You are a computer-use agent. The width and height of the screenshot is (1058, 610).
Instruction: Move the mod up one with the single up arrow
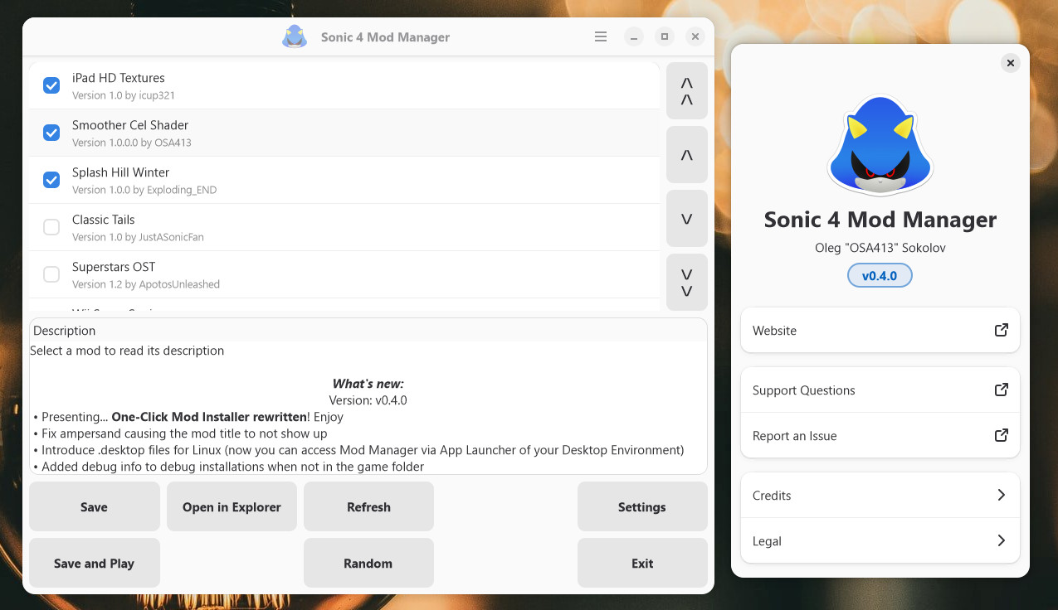687,155
